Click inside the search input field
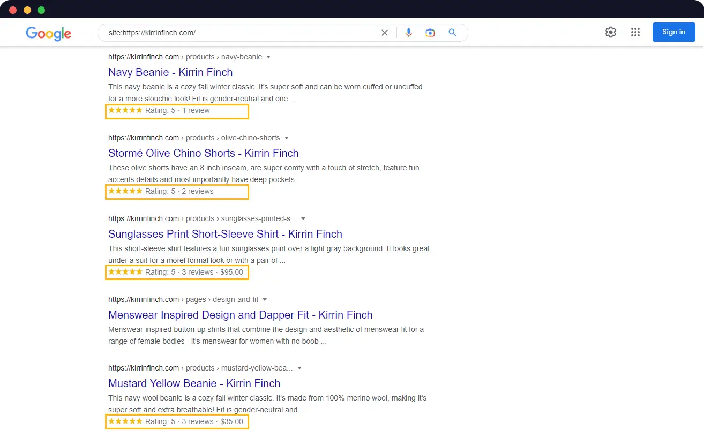The width and height of the screenshot is (704, 438). 241,33
